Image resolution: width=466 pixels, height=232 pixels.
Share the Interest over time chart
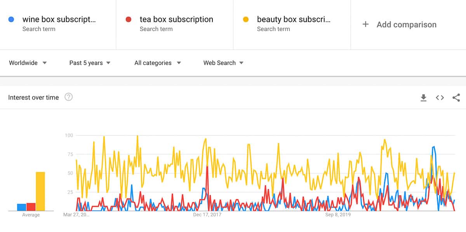(456, 98)
